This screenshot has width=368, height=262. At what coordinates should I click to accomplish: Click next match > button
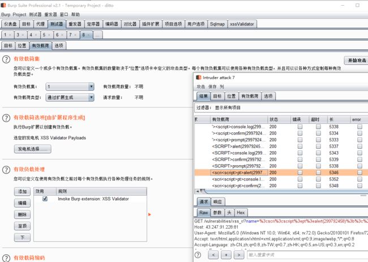pyautogui.click(x=239, y=255)
